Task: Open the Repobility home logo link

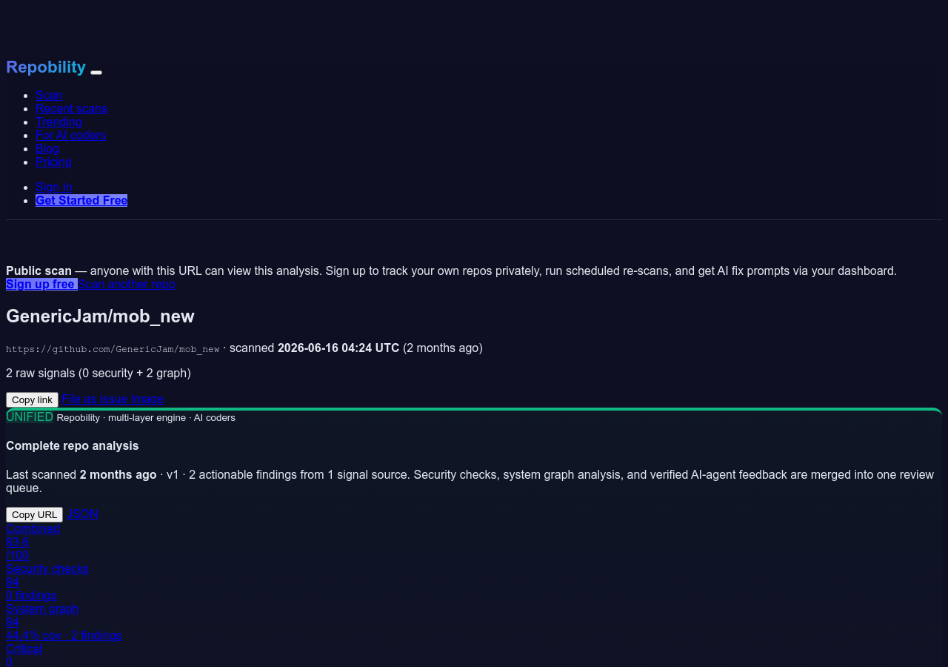Action: (46, 67)
